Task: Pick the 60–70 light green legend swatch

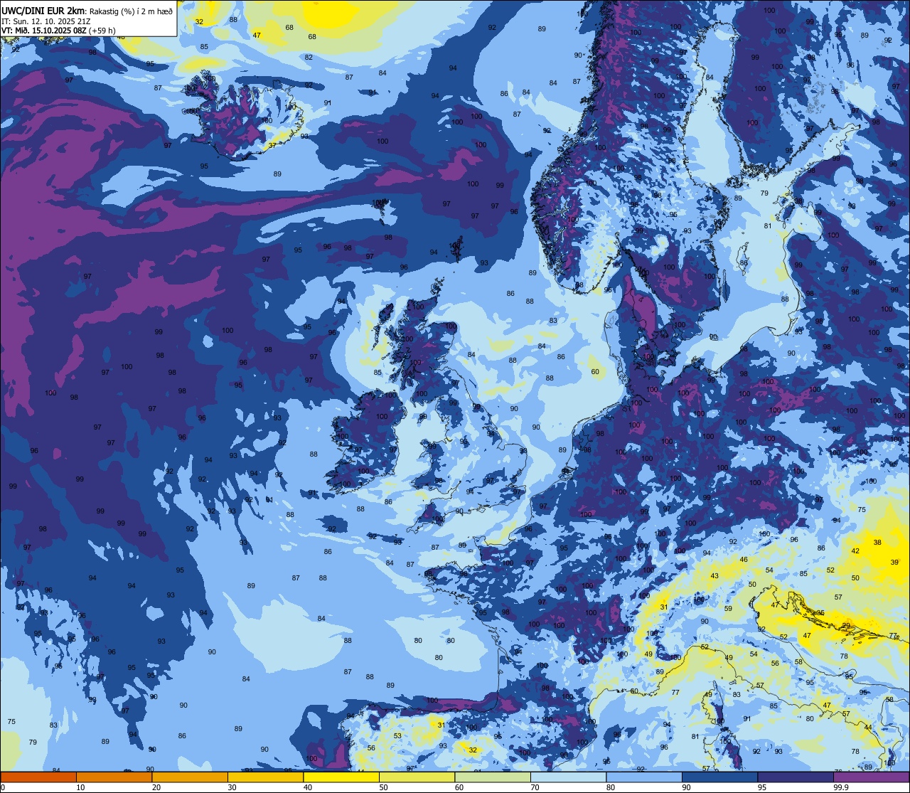Action: point(493,777)
